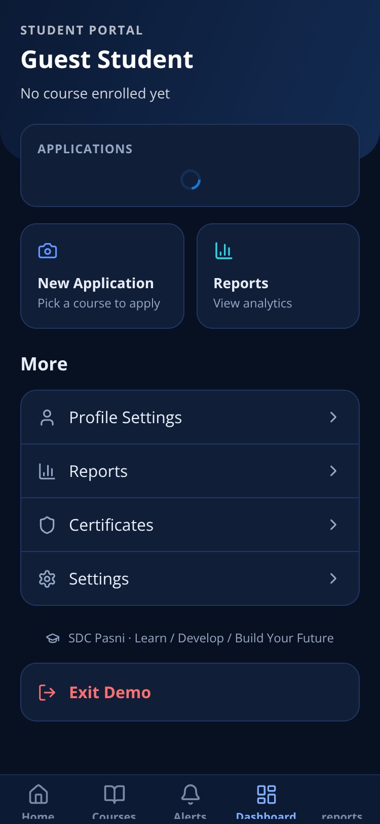Expand the Reports row chevron arrow

tap(333, 471)
